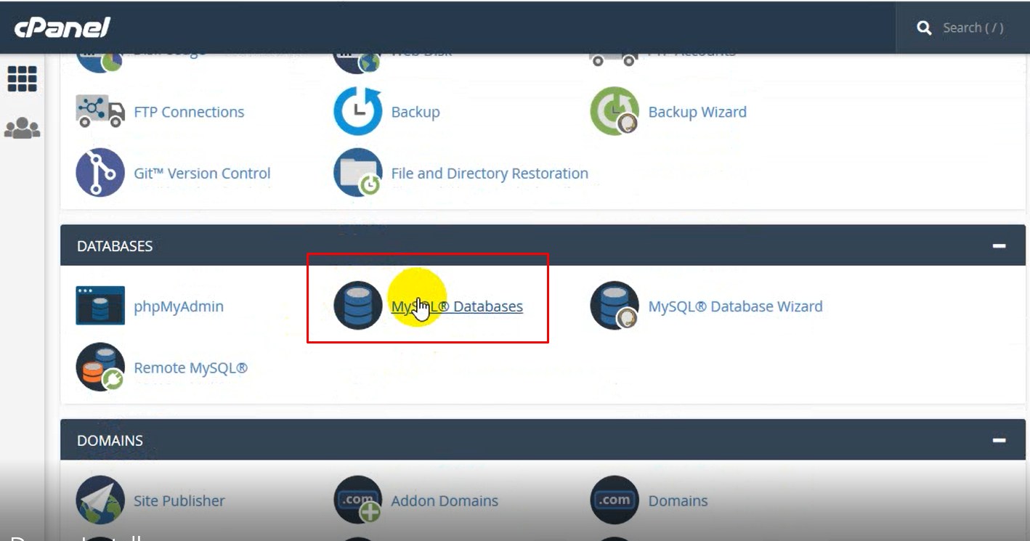Open the Backup clock icon
1030x541 pixels.
(x=357, y=112)
